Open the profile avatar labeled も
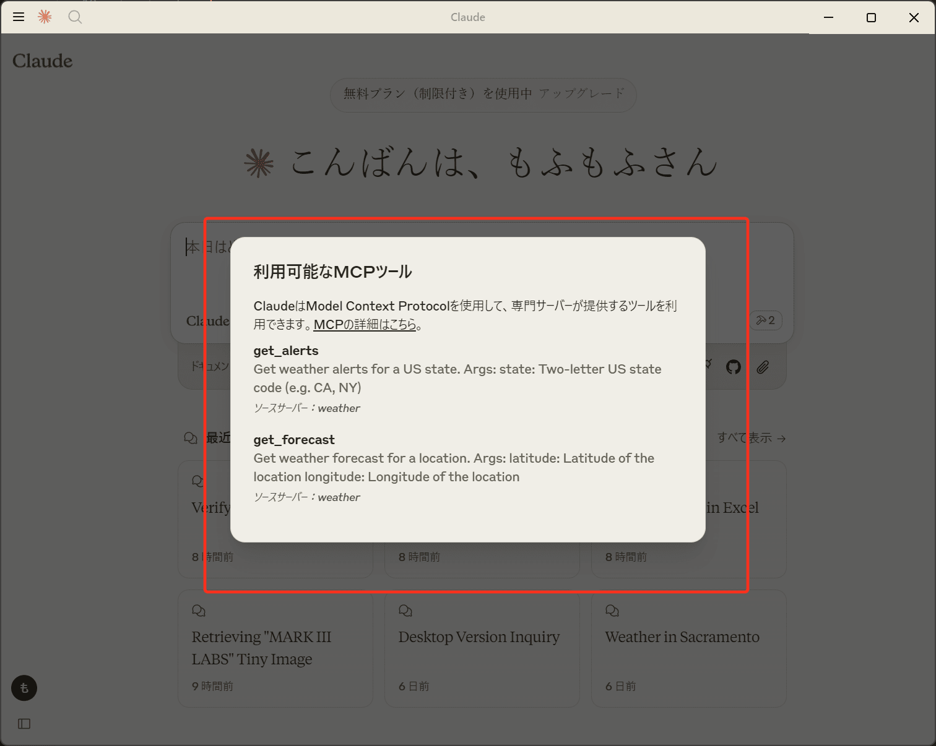This screenshot has height=746, width=936. coord(24,688)
